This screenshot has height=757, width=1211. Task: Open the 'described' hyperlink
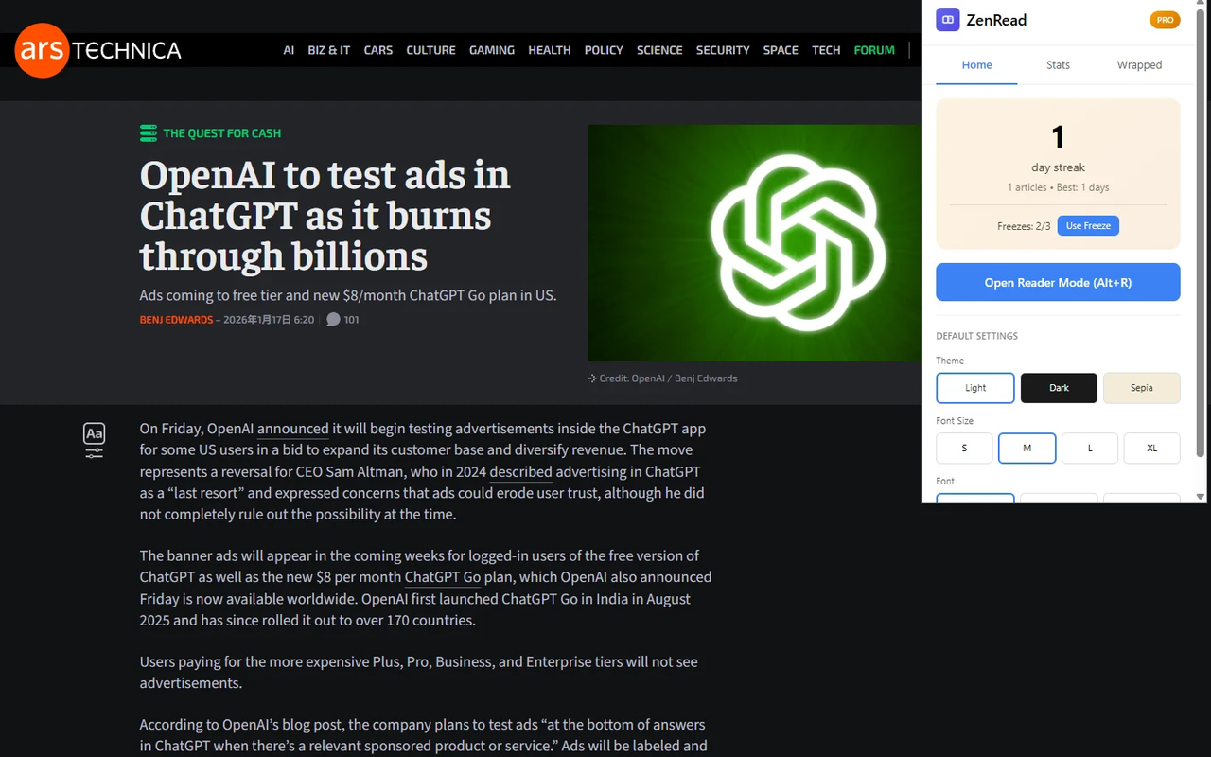pos(520,471)
